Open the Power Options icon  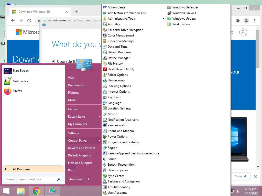coord(105,137)
